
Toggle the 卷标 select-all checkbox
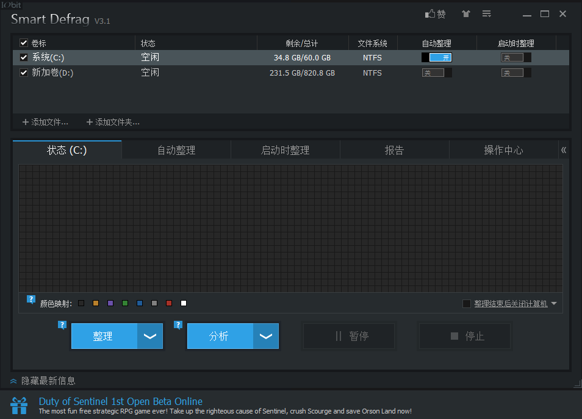point(24,43)
